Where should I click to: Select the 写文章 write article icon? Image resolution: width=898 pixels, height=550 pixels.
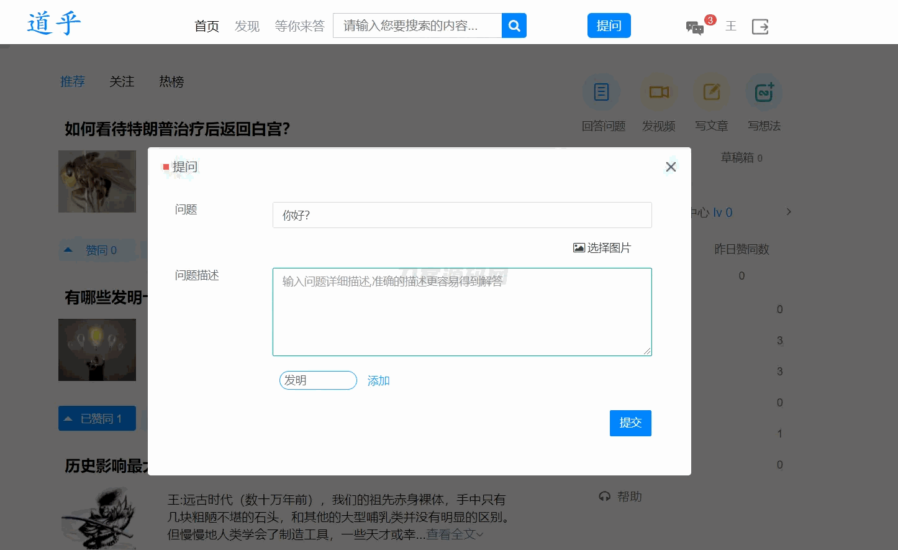click(710, 91)
